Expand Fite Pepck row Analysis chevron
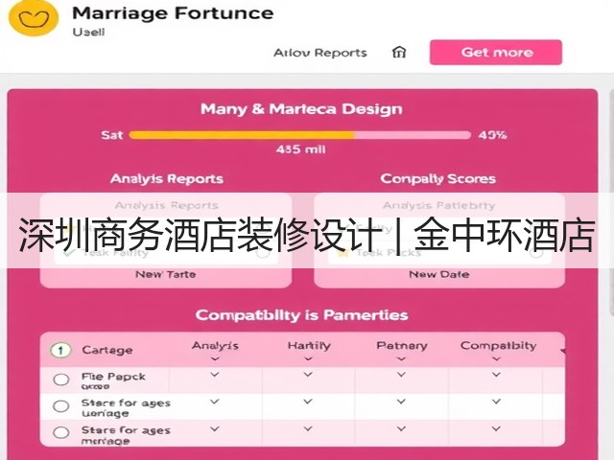This screenshot has width=614, height=460. (x=215, y=375)
